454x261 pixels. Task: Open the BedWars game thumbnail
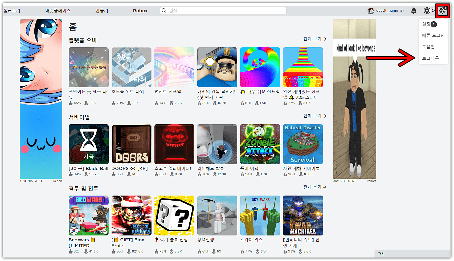pos(89,216)
